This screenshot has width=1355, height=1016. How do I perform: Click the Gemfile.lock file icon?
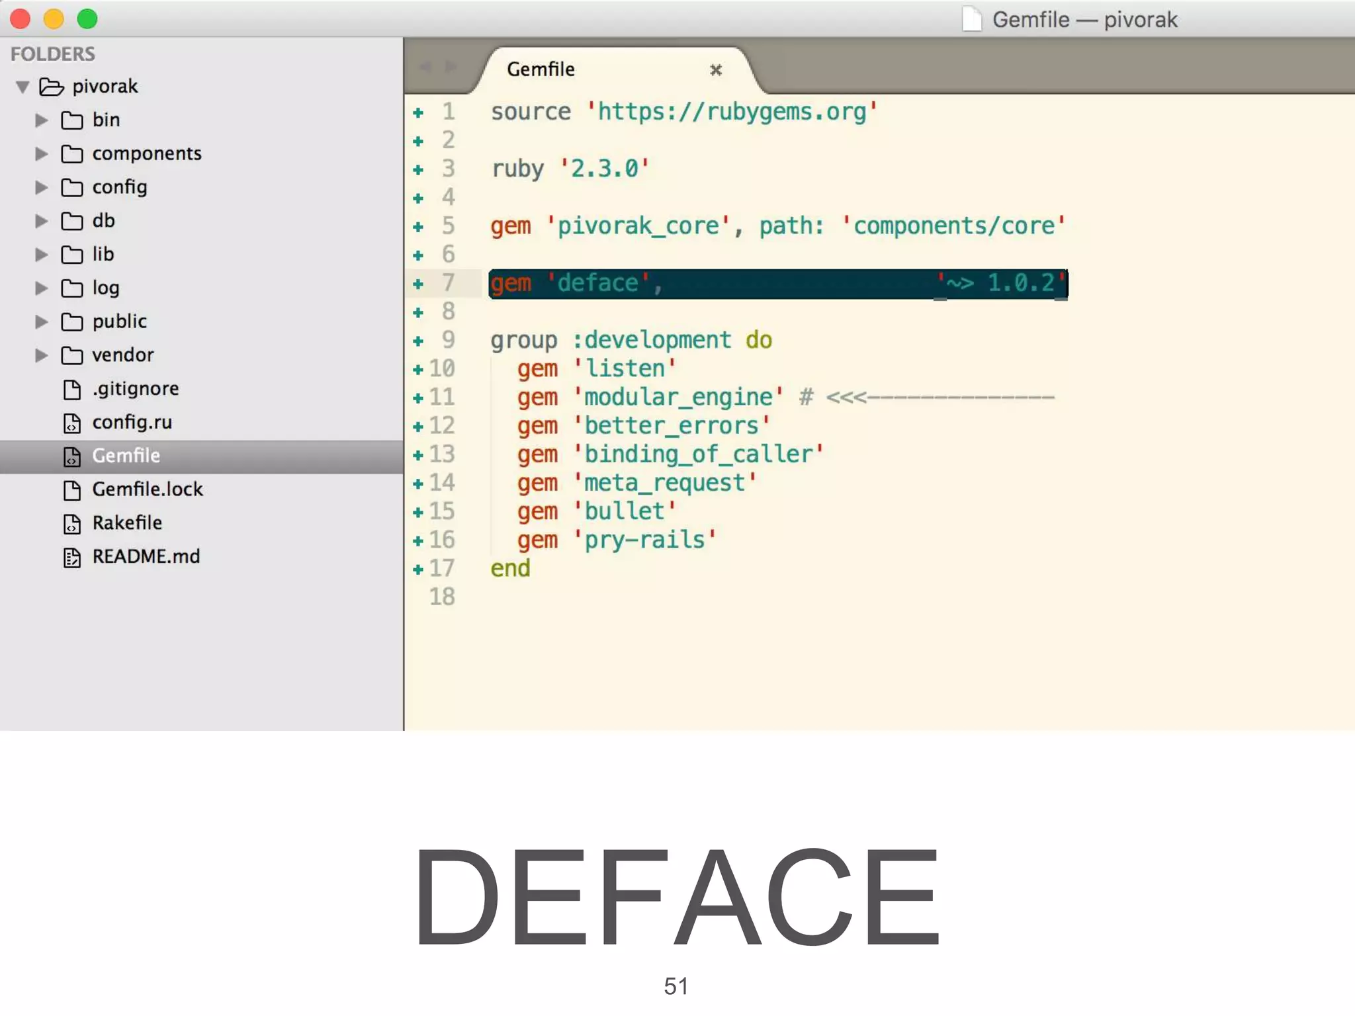coord(72,490)
